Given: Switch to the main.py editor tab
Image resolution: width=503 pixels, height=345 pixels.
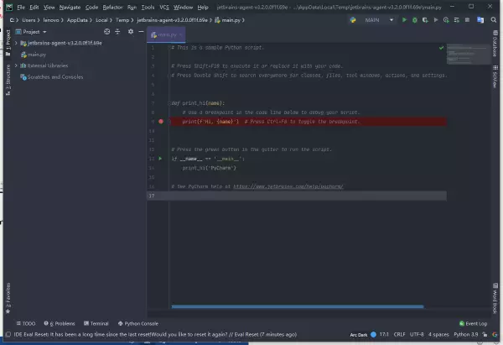Looking at the screenshot, I should tap(164, 34).
